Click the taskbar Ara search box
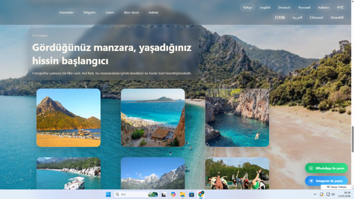The width and height of the screenshot is (354, 199). point(136,194)
